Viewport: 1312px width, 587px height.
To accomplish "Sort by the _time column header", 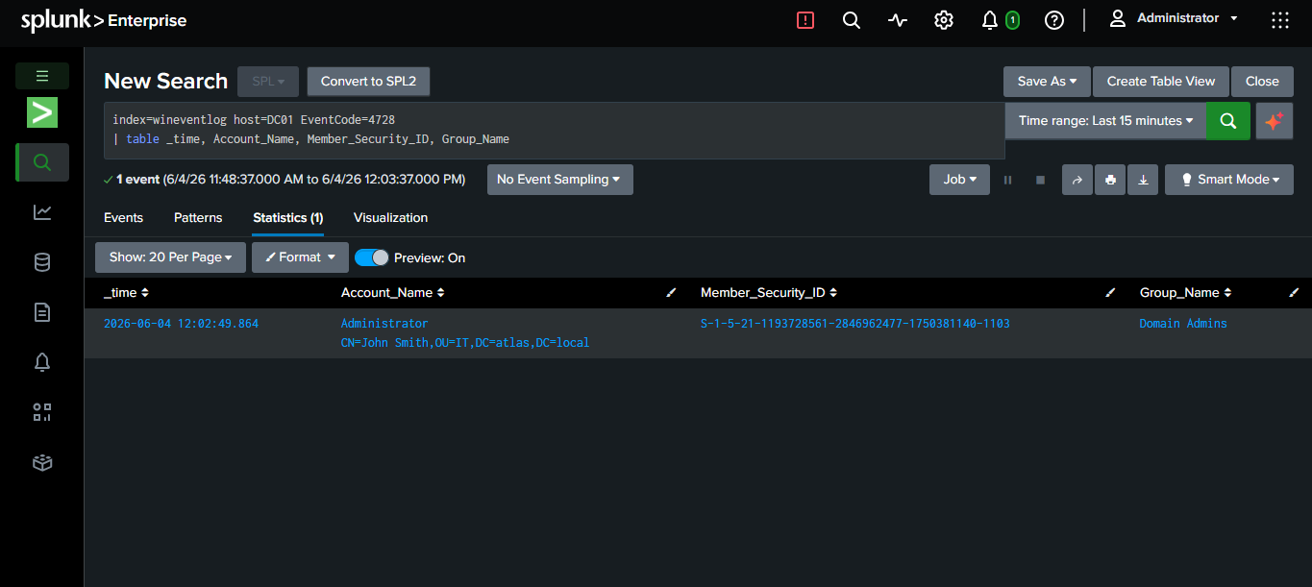I will [x=126, y=293].
